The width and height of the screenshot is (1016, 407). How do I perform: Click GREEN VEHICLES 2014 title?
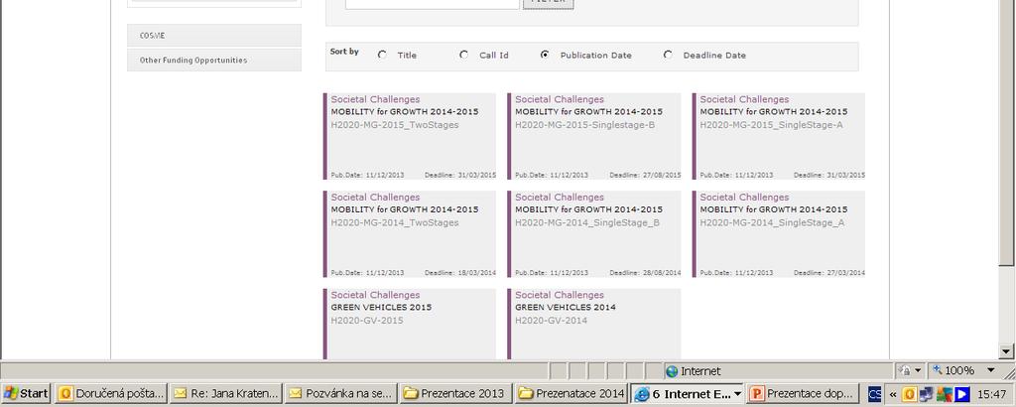[x=566, y=307]
